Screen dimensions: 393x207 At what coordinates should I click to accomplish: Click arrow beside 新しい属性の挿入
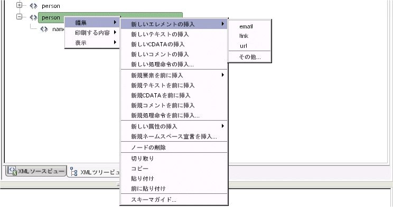tap(222, 126)
